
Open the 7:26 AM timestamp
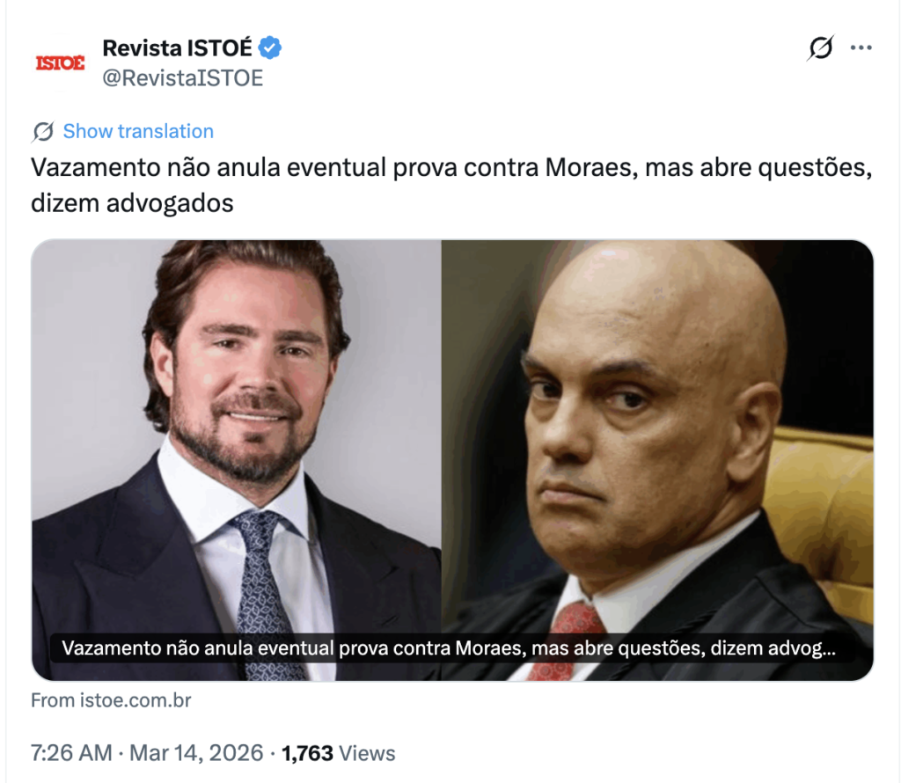[71, 752]
